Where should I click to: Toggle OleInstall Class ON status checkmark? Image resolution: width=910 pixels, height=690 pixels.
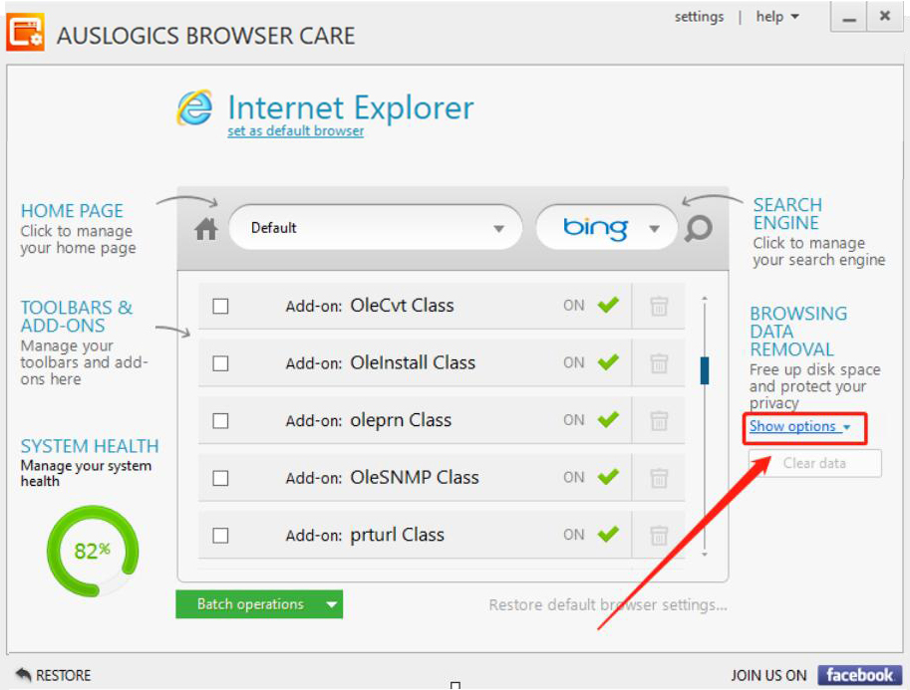(x=608, y=361)
